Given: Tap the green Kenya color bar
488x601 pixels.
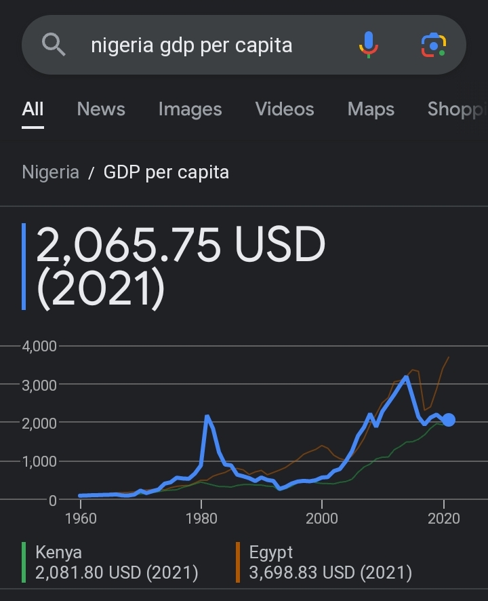Looking at the screenshot, I should [x=24, y=562].
